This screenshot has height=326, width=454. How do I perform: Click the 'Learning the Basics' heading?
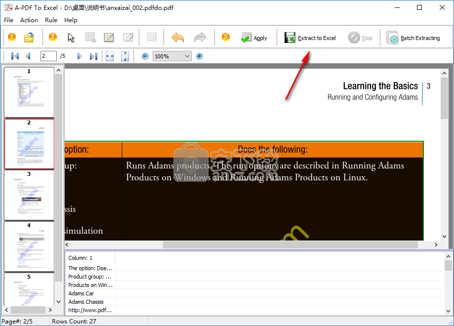[380, 85]
